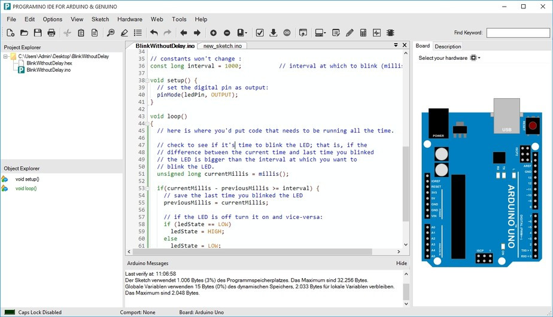
Task: Click the bullet list icon
Action: (x=138, y=33)
